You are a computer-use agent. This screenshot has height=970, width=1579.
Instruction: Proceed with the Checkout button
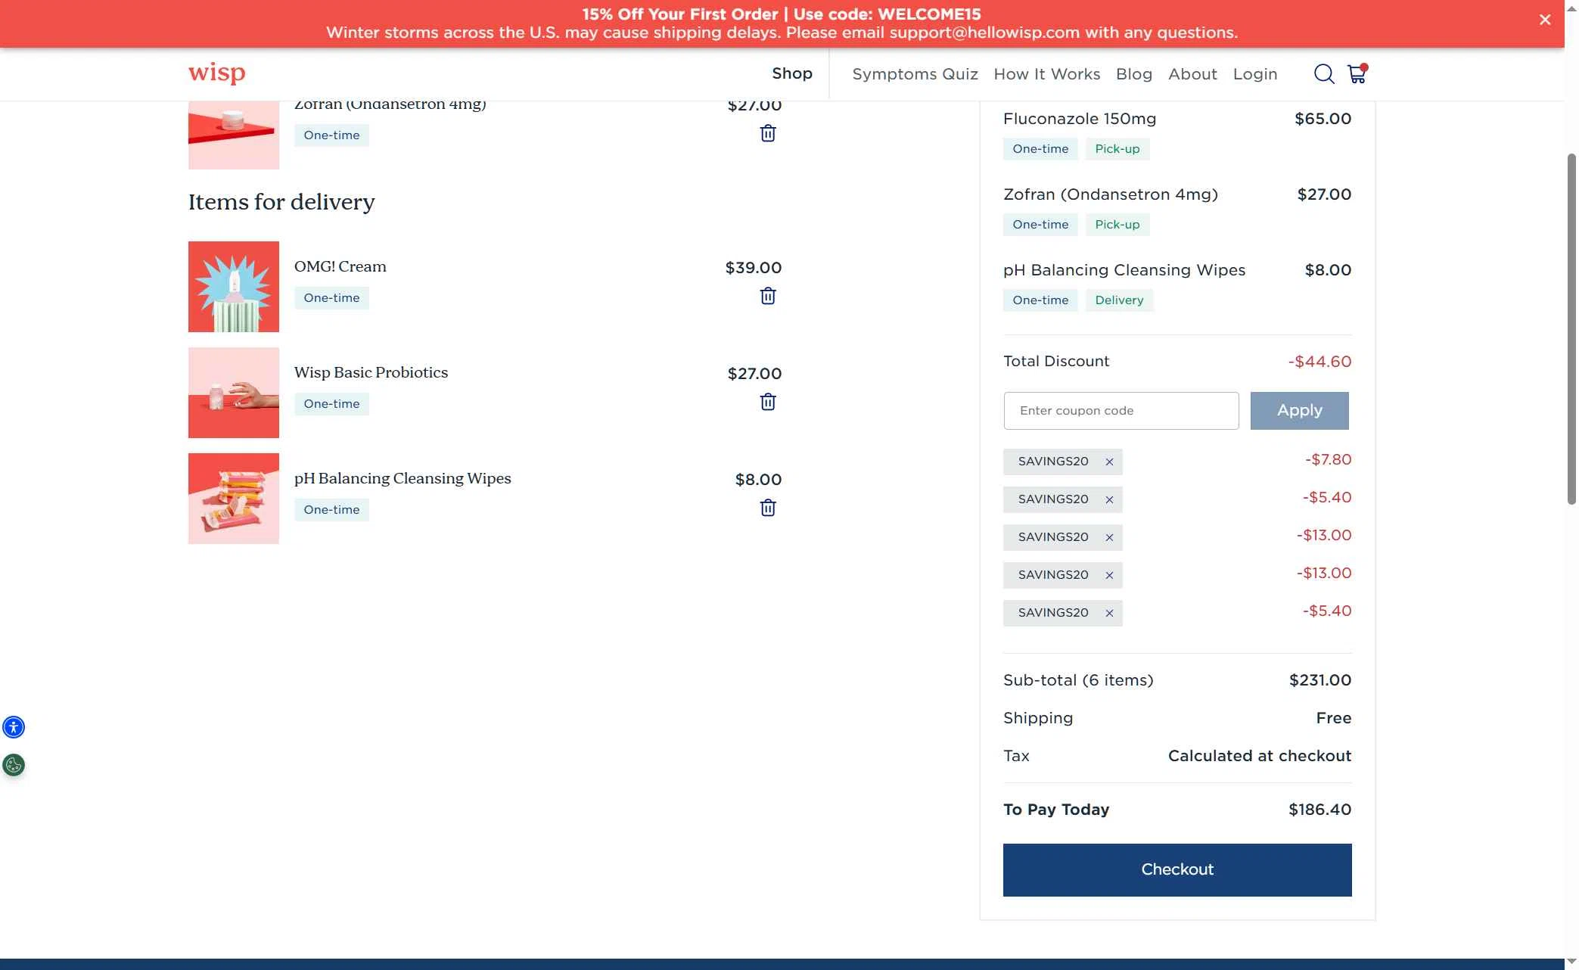point(1176,869)
